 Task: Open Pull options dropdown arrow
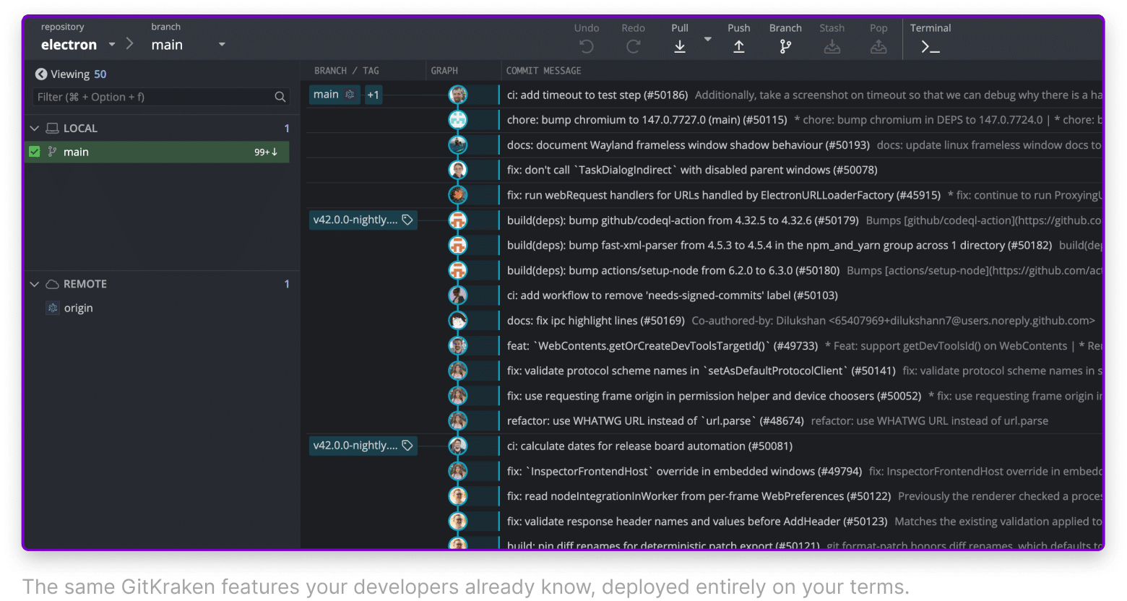708,40
